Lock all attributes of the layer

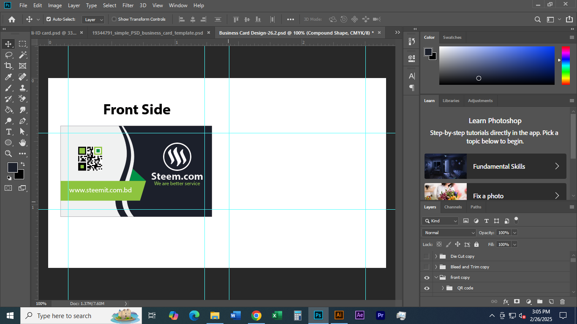coord(476,244)
